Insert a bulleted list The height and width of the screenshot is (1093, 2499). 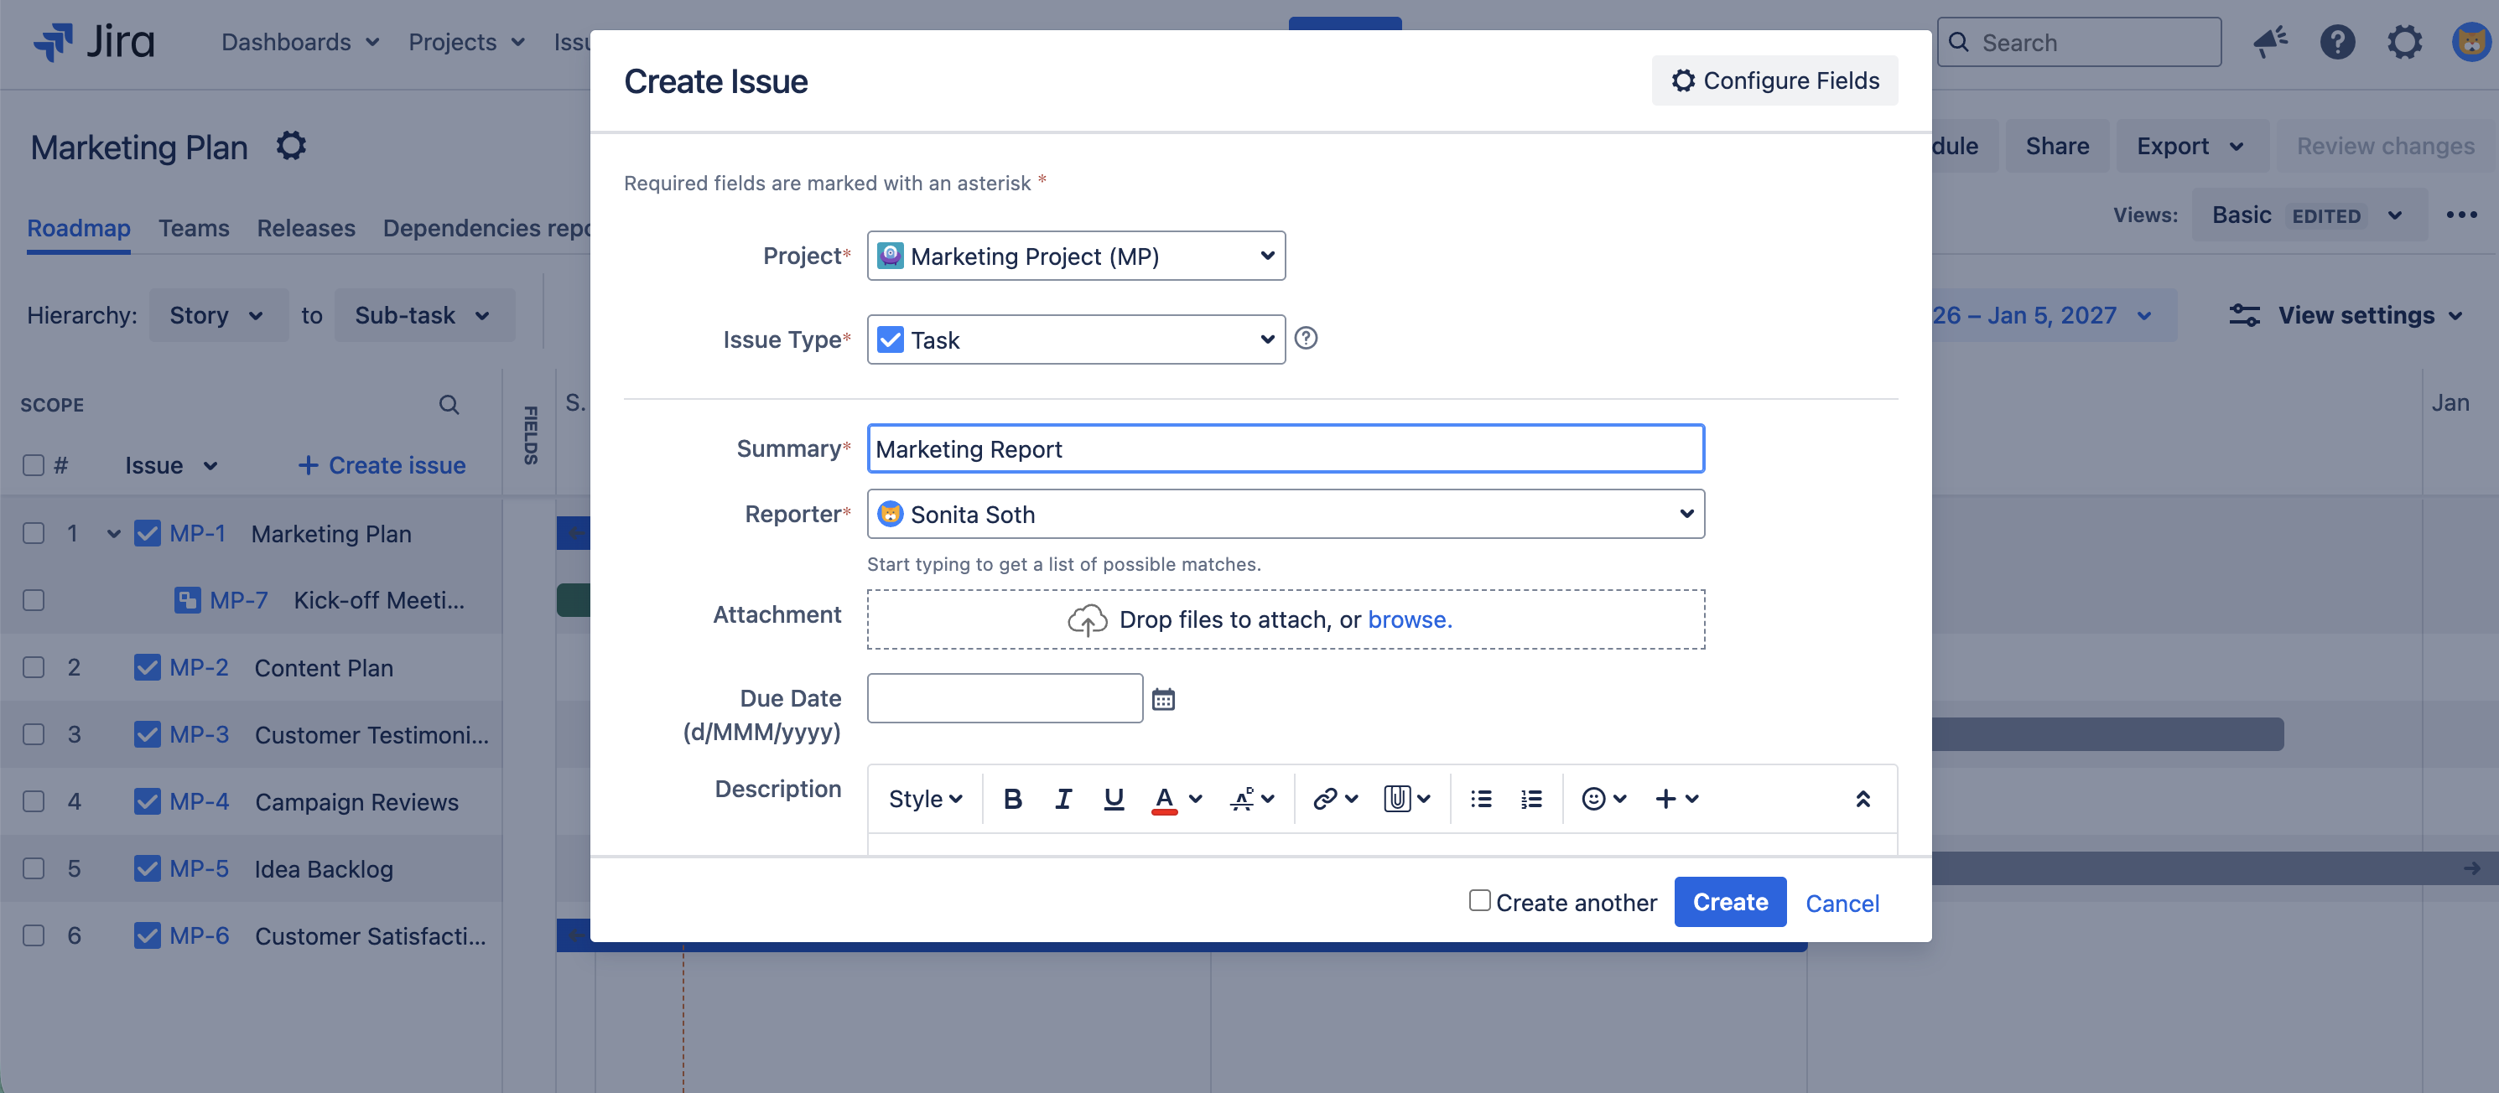pyautogui.click(x=1480, y=798)
